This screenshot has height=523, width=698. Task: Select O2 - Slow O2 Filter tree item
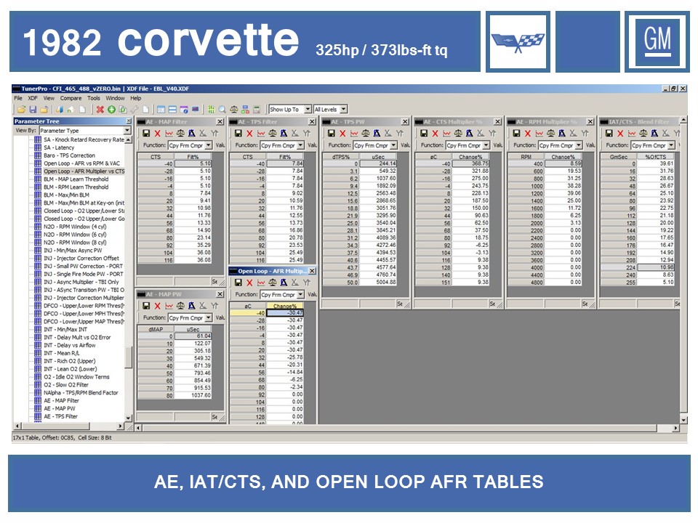coord(66,385)
